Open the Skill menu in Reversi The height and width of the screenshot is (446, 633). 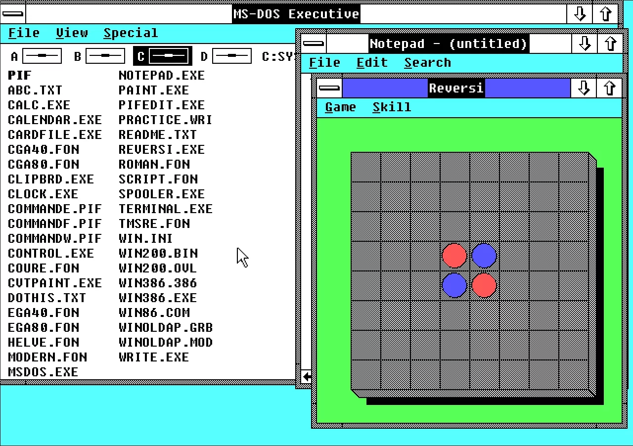click(392, 107)
